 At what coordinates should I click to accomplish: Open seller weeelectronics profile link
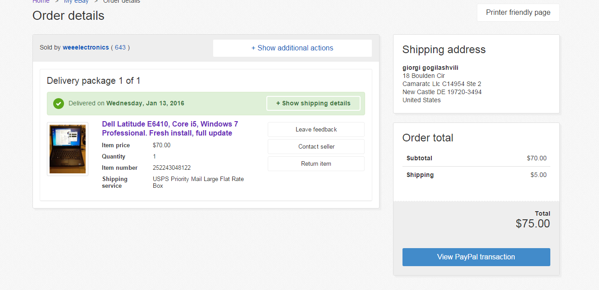86,47
